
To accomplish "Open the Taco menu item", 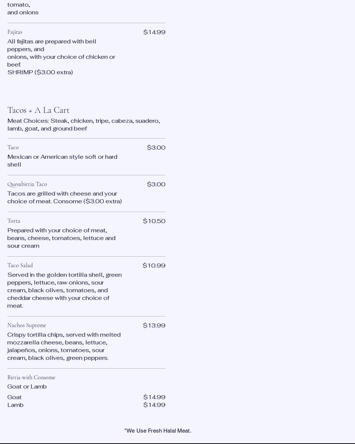I will [13, 147].
